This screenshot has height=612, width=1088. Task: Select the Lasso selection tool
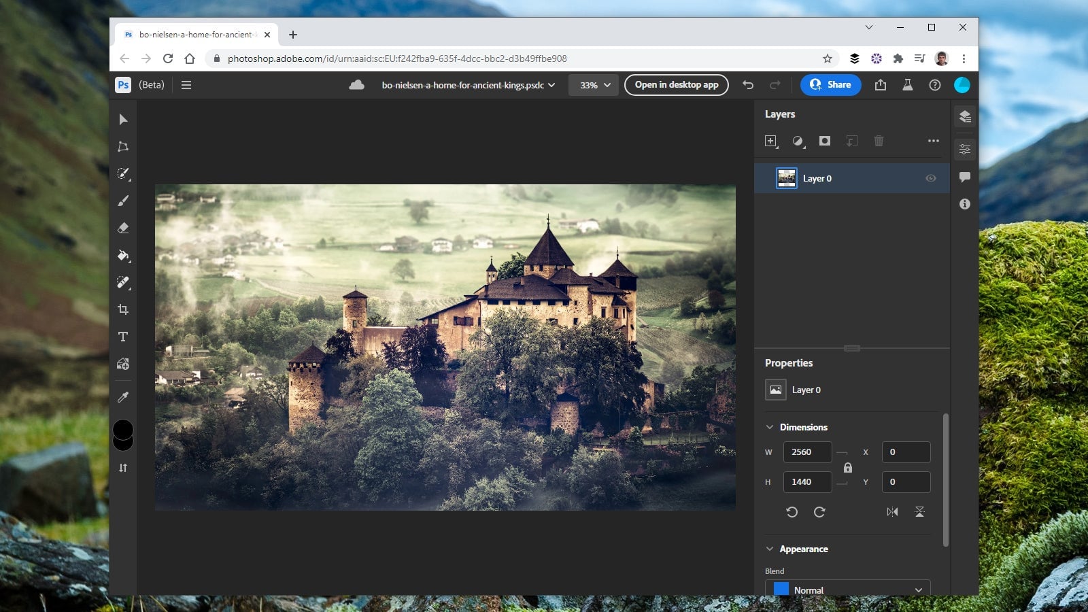(x=123, y=147)
